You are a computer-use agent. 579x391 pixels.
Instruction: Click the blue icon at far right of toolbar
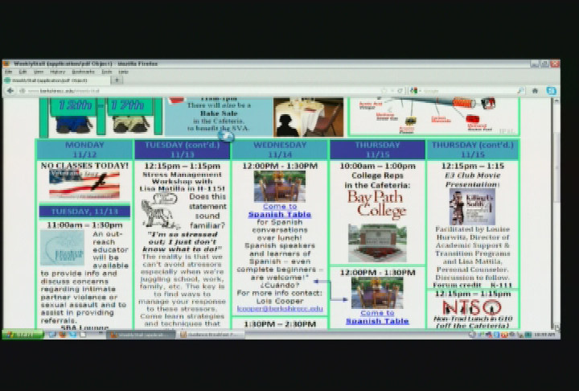click(x=552, y=91)
